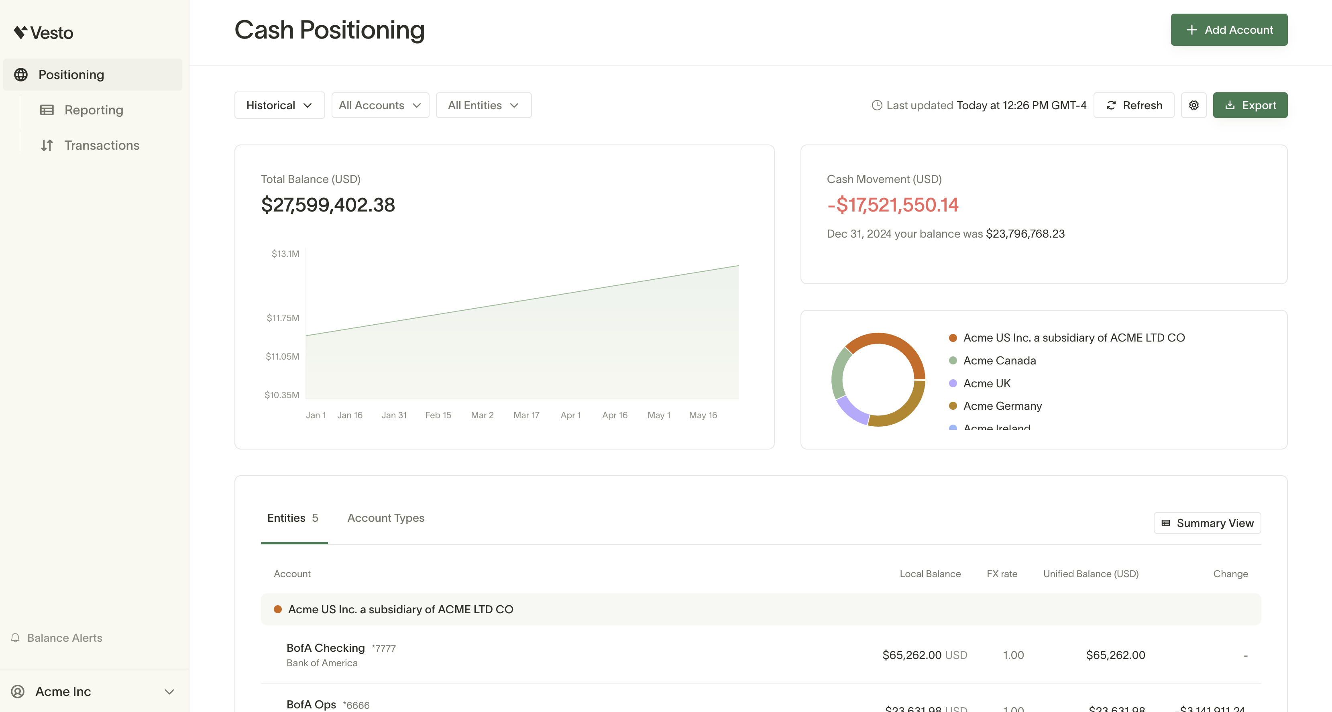
Task: Expand the Acme Inc account switcher chevron
Action: tap(169, 691)
